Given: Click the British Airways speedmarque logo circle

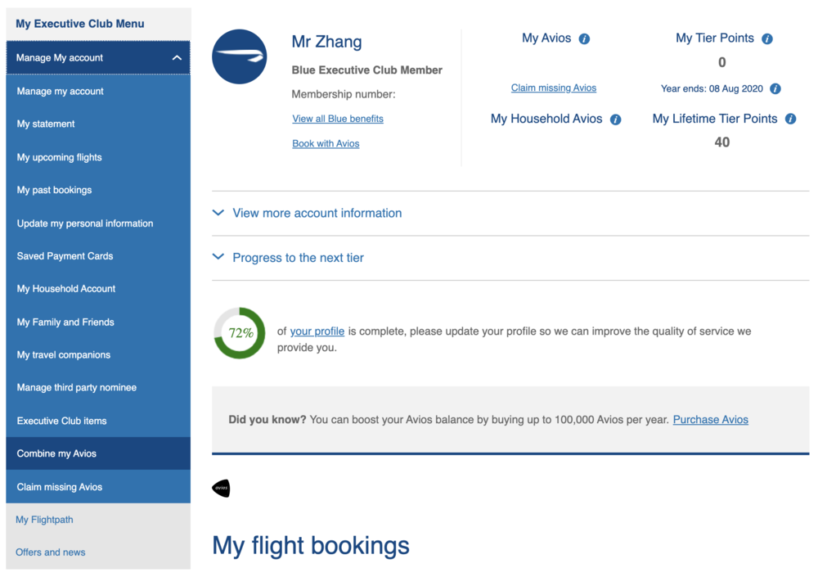Looking at the screenshot, I should click(240, 56).
